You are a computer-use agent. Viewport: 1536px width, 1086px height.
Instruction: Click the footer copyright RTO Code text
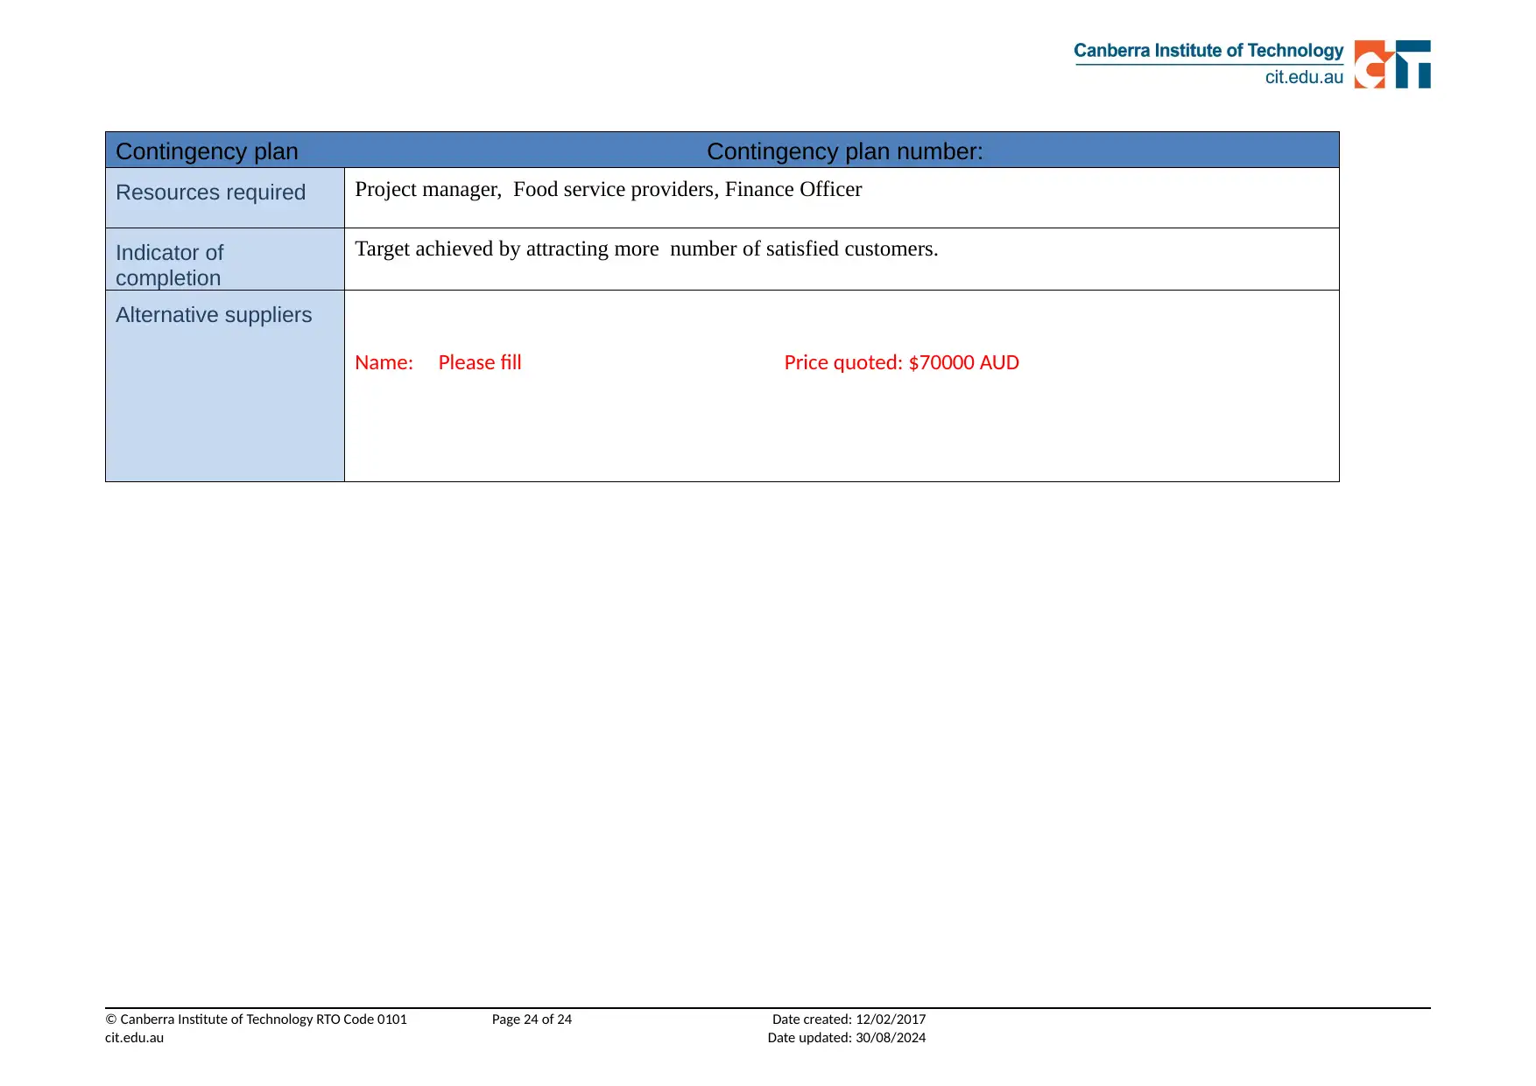(256, 1019)
